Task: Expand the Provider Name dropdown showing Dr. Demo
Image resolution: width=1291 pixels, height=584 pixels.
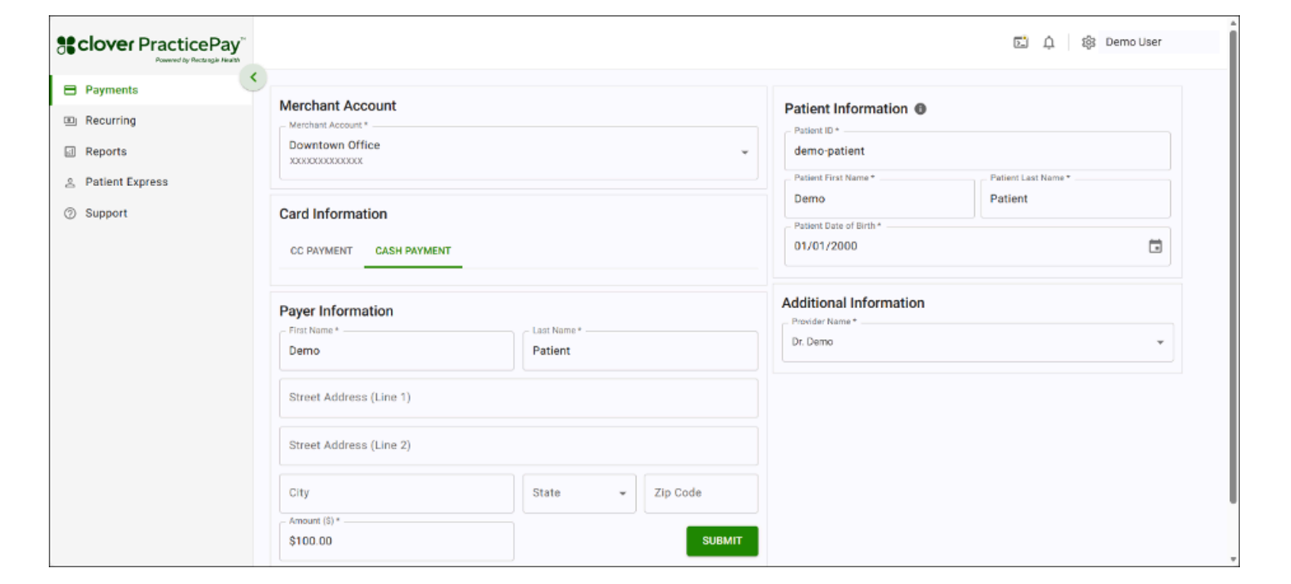Action: pos(1159,343)
